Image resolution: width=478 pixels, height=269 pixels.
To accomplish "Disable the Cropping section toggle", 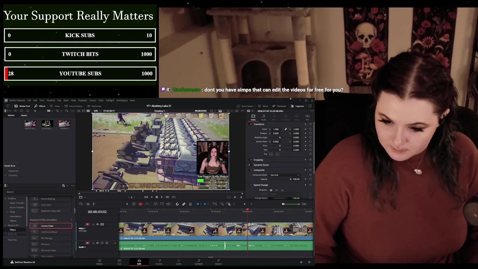I will point(251,160).
